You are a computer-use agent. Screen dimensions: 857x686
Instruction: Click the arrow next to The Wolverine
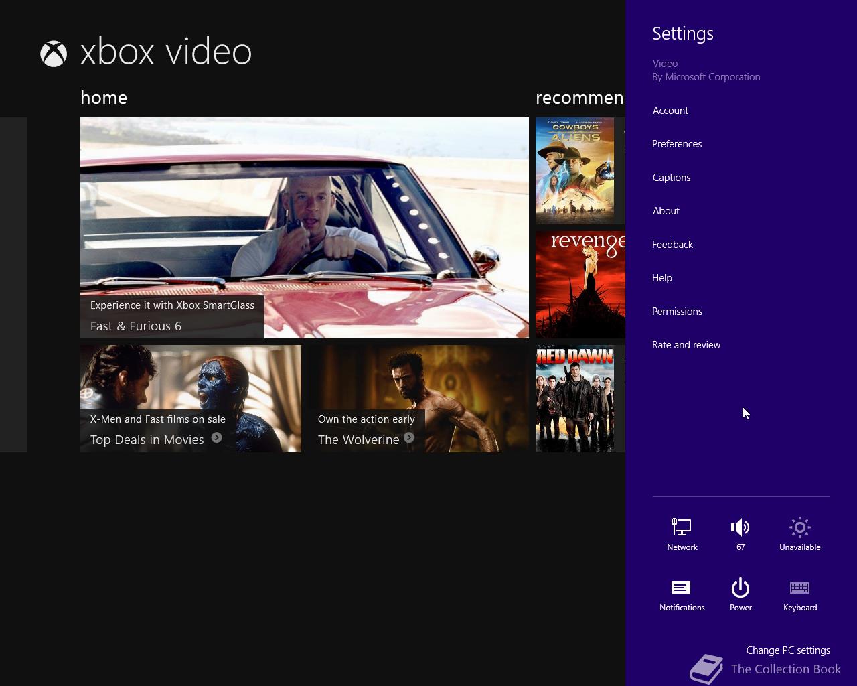(409, 437)
